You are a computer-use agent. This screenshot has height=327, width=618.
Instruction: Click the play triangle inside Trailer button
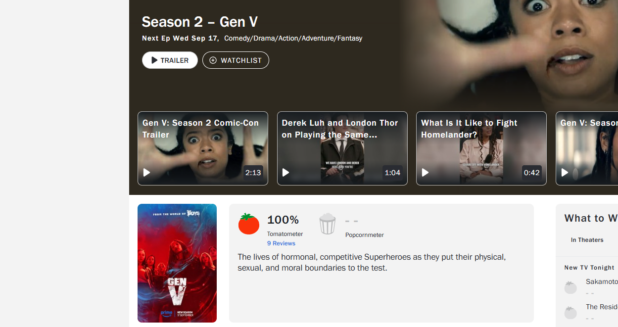pos(154,60)
